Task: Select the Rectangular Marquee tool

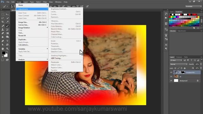Action: [x=3, y=14]
